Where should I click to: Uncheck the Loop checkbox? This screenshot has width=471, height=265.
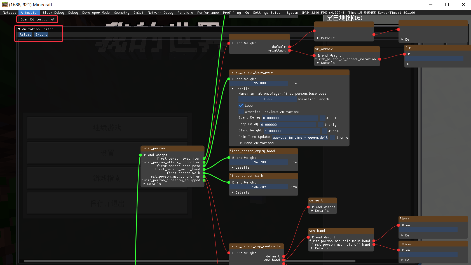pos(241,106)
